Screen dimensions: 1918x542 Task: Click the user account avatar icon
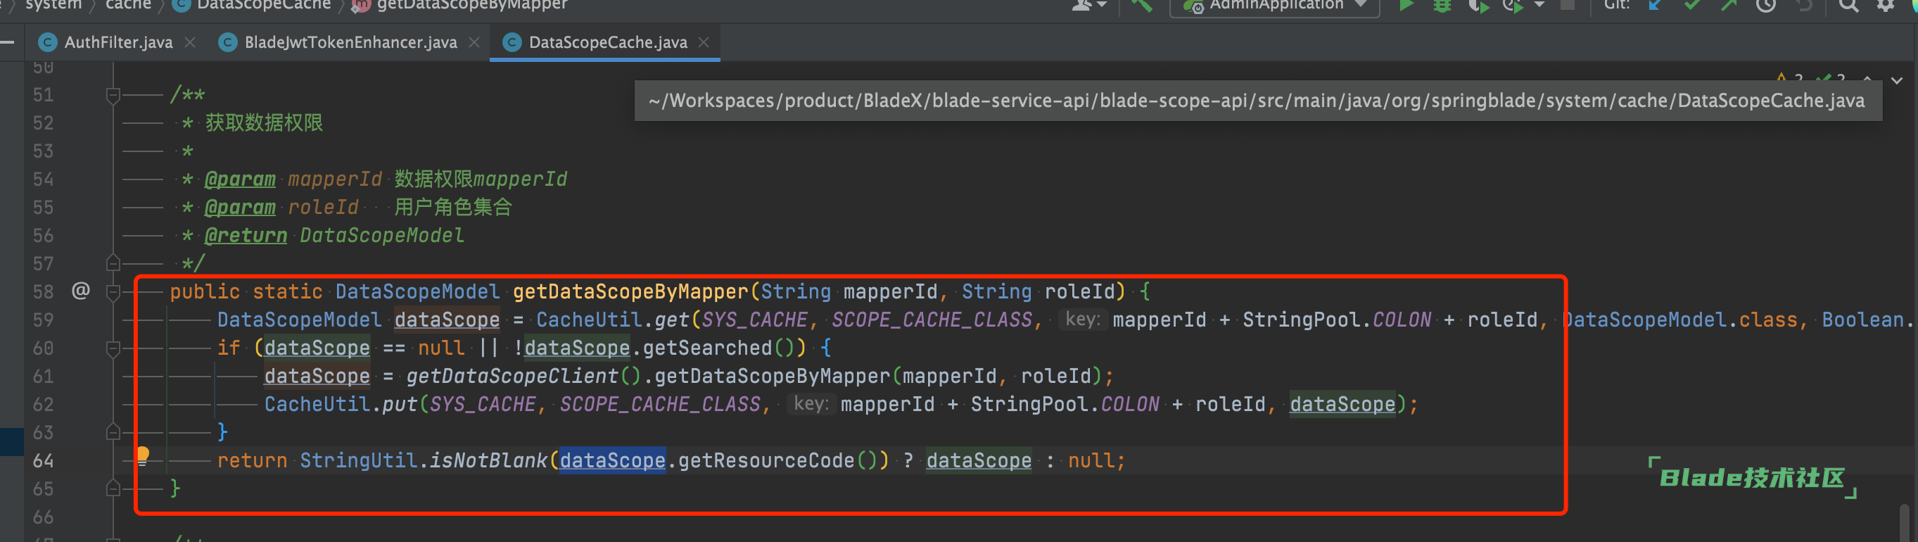[x=1082, y=5]
